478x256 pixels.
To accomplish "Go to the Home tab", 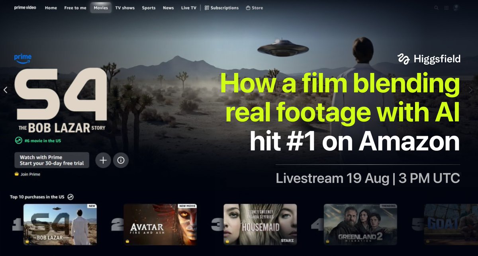I will [51, 8].
